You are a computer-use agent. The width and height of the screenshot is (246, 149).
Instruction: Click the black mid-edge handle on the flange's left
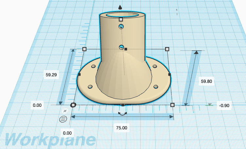[79, 75]
